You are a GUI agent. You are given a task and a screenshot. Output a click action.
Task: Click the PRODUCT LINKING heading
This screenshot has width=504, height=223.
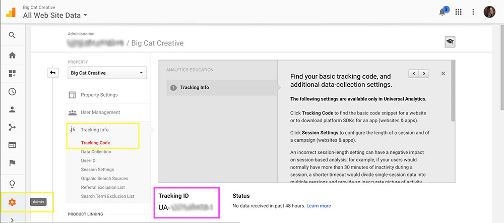click(85, 214)
